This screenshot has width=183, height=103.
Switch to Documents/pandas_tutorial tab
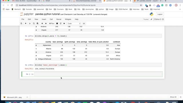87,1
